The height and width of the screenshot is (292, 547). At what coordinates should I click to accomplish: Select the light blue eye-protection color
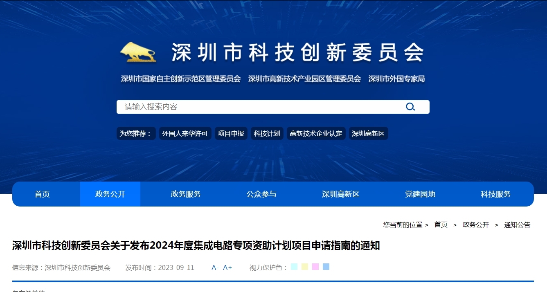tap(326, 267)
